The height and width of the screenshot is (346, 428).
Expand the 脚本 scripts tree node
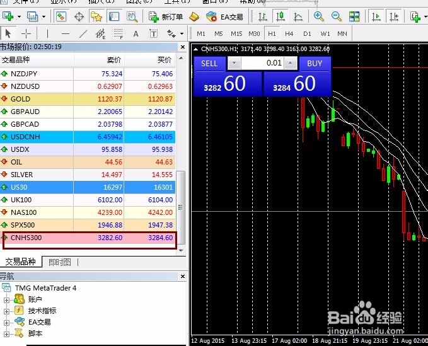6,334
